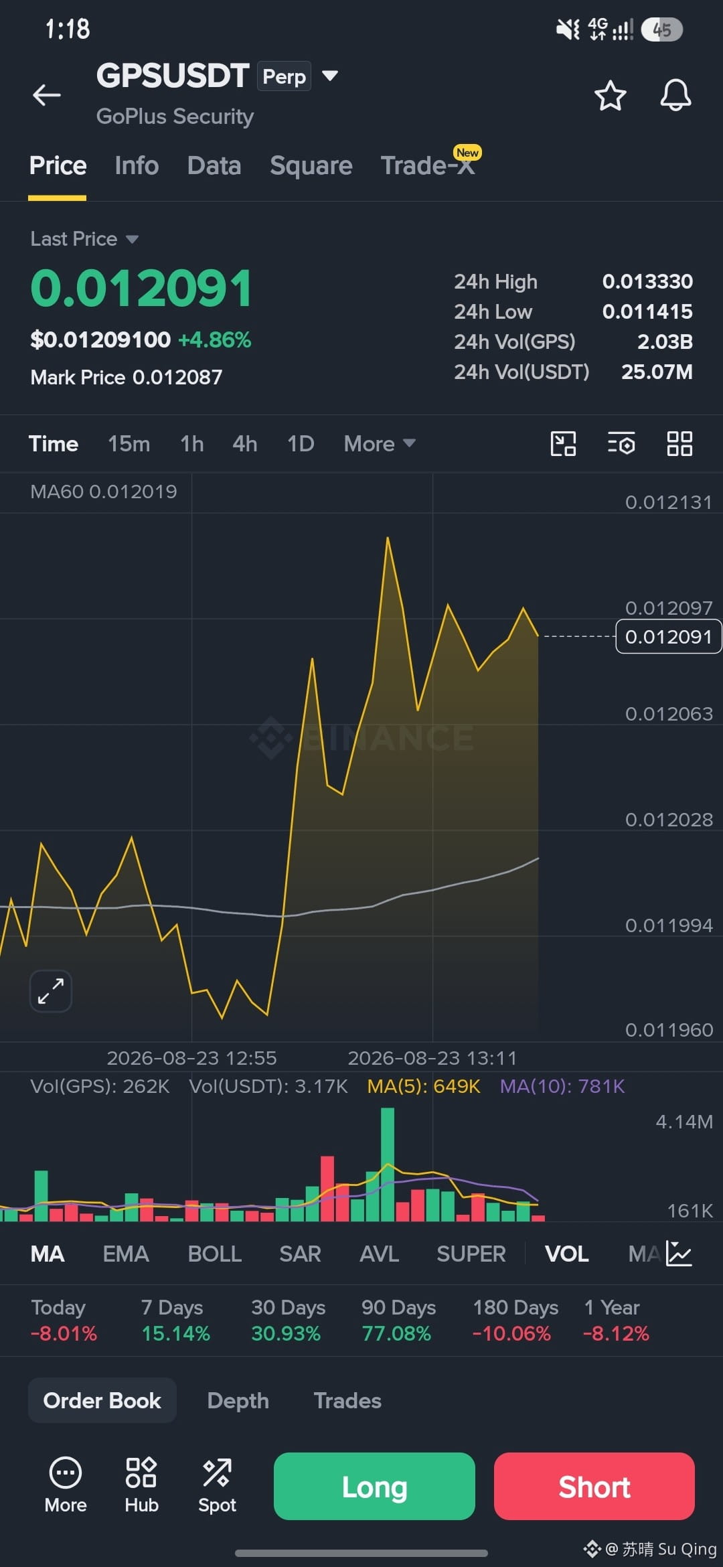Open the chart drawing tools icon
Image resolution: width=723 pixels, height=1567 pixels.
[563, 443]
